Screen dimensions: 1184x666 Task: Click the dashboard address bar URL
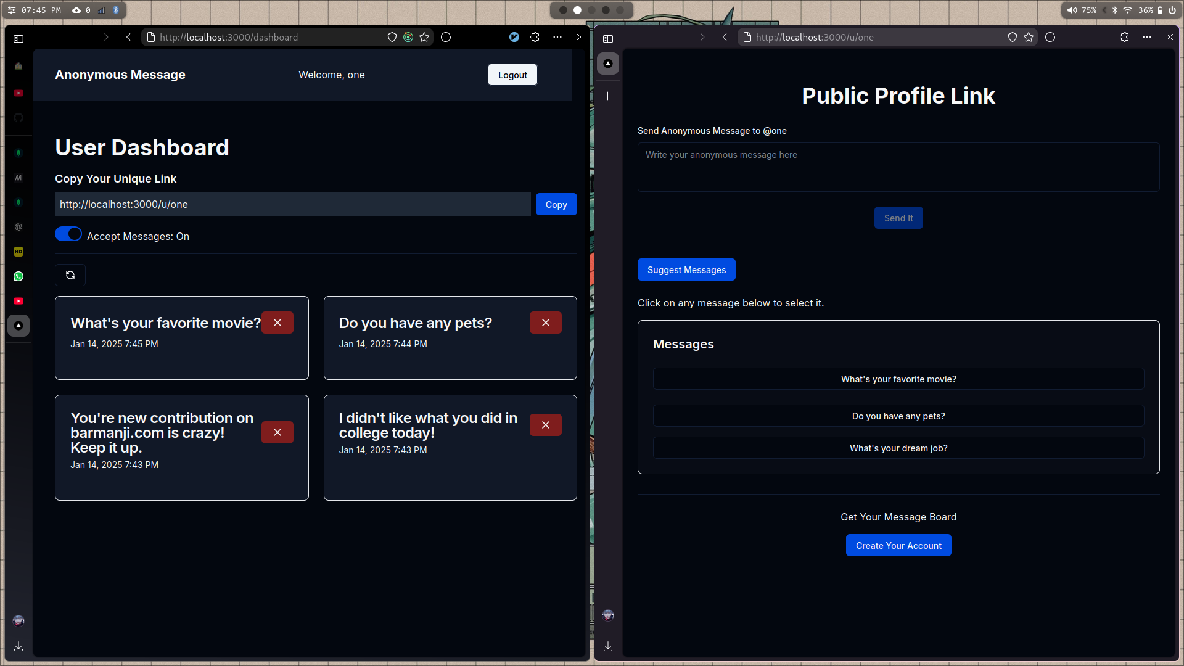[229, 37]
